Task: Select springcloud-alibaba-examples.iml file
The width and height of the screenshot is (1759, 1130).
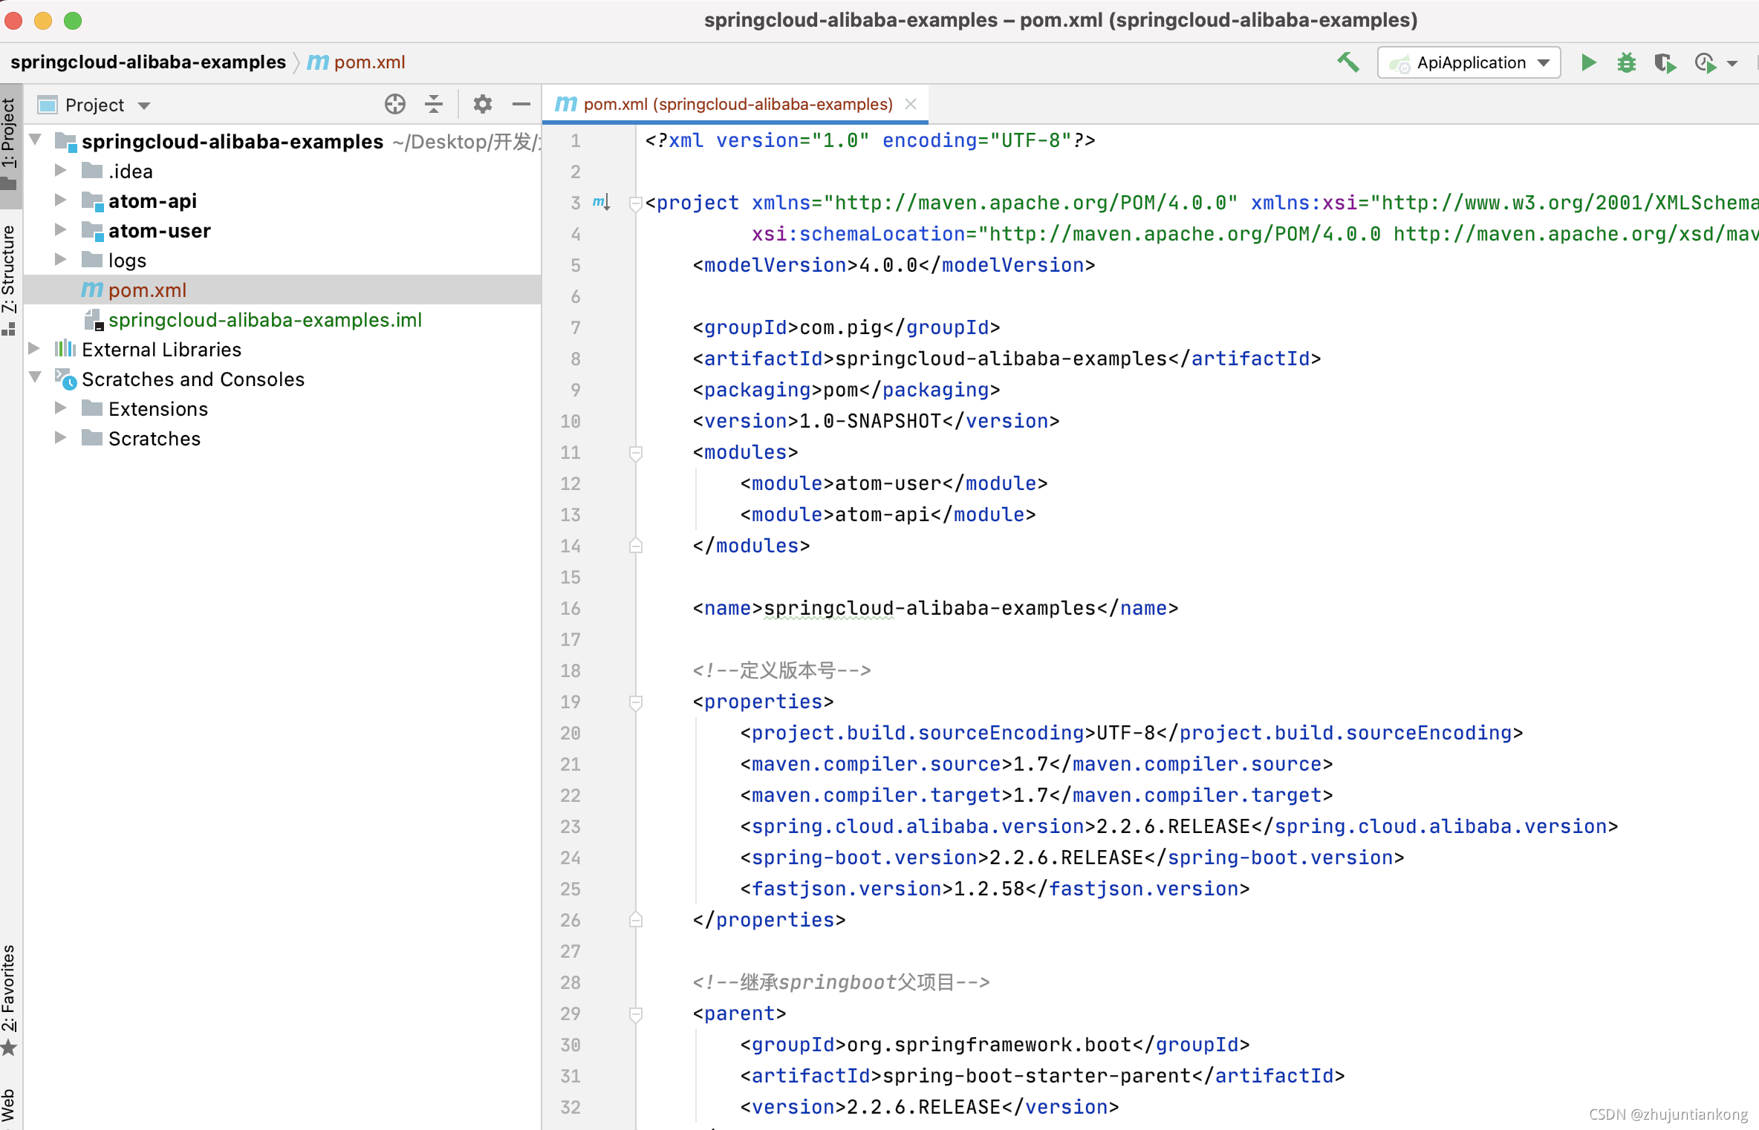Action: click(282, 319)
